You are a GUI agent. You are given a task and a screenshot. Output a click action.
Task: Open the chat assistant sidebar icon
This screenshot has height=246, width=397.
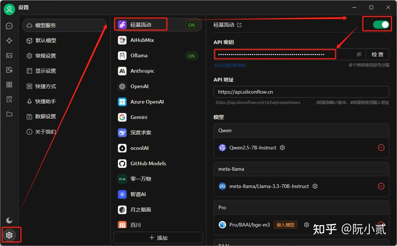9,26
